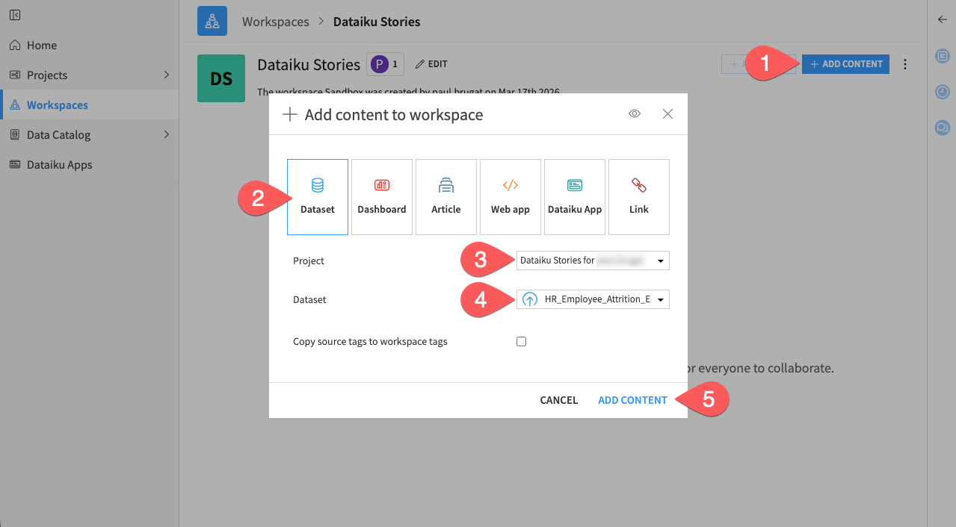The width and height of the screenshot is (956, 527).
Task: Click the EDIT pencil button
Action: pos(431,64)
